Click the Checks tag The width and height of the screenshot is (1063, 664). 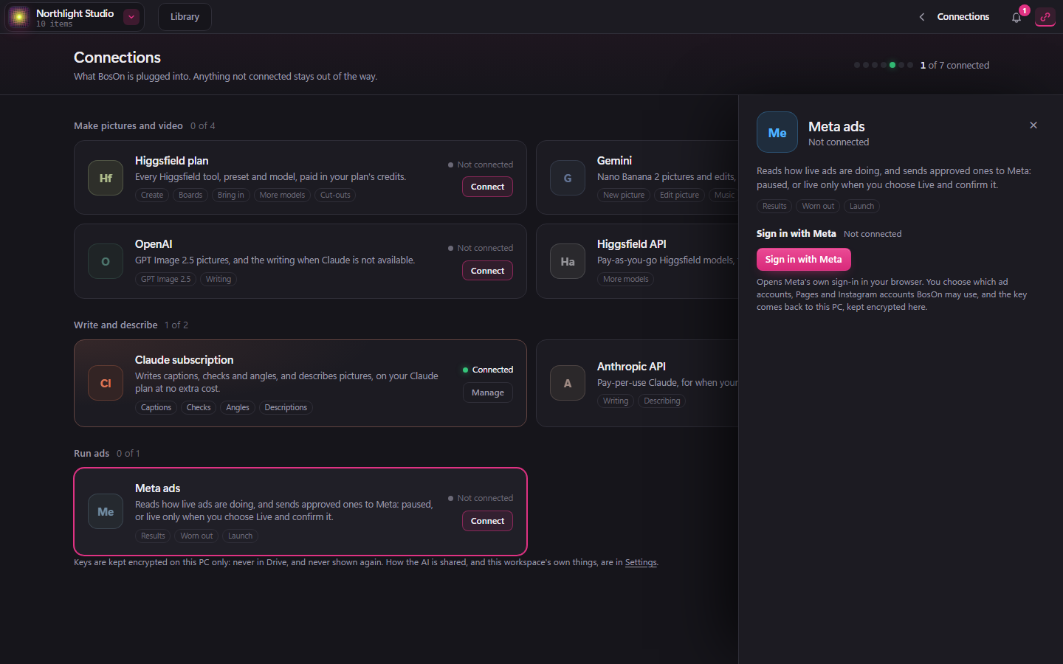click(199, 407)
